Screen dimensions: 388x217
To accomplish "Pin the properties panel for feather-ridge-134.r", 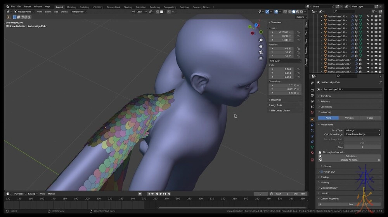I will [x=380, y=82].
